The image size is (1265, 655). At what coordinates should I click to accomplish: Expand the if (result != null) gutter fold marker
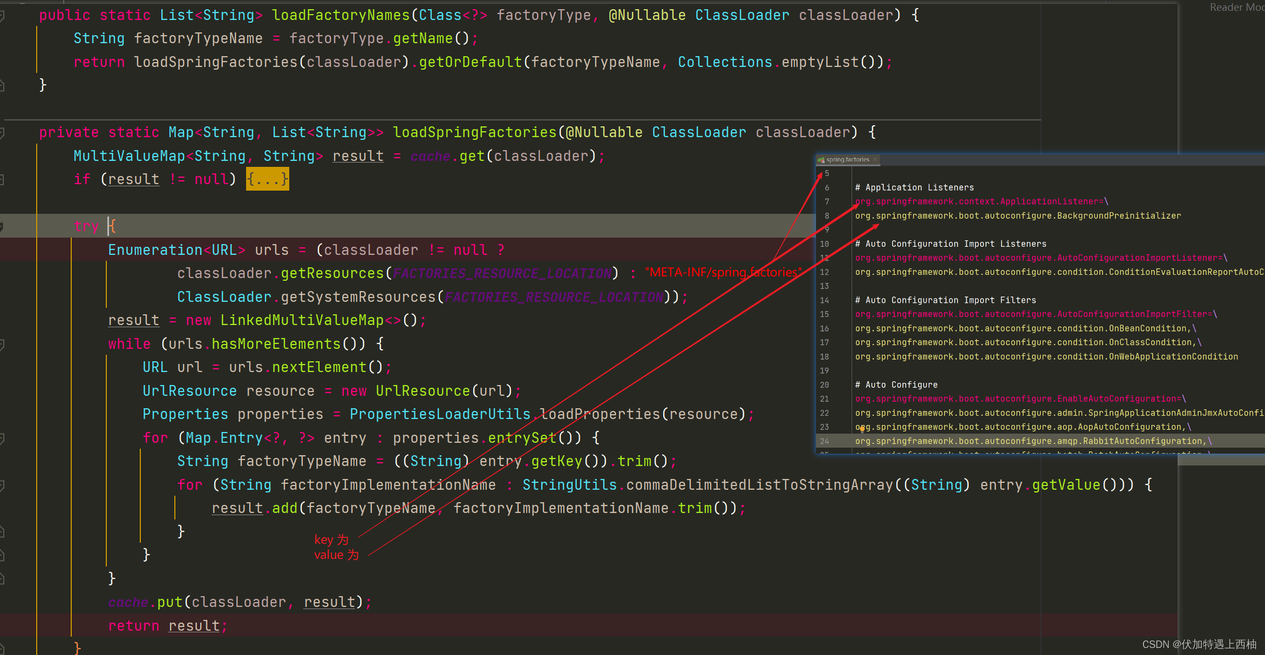(x=2, y=180)
